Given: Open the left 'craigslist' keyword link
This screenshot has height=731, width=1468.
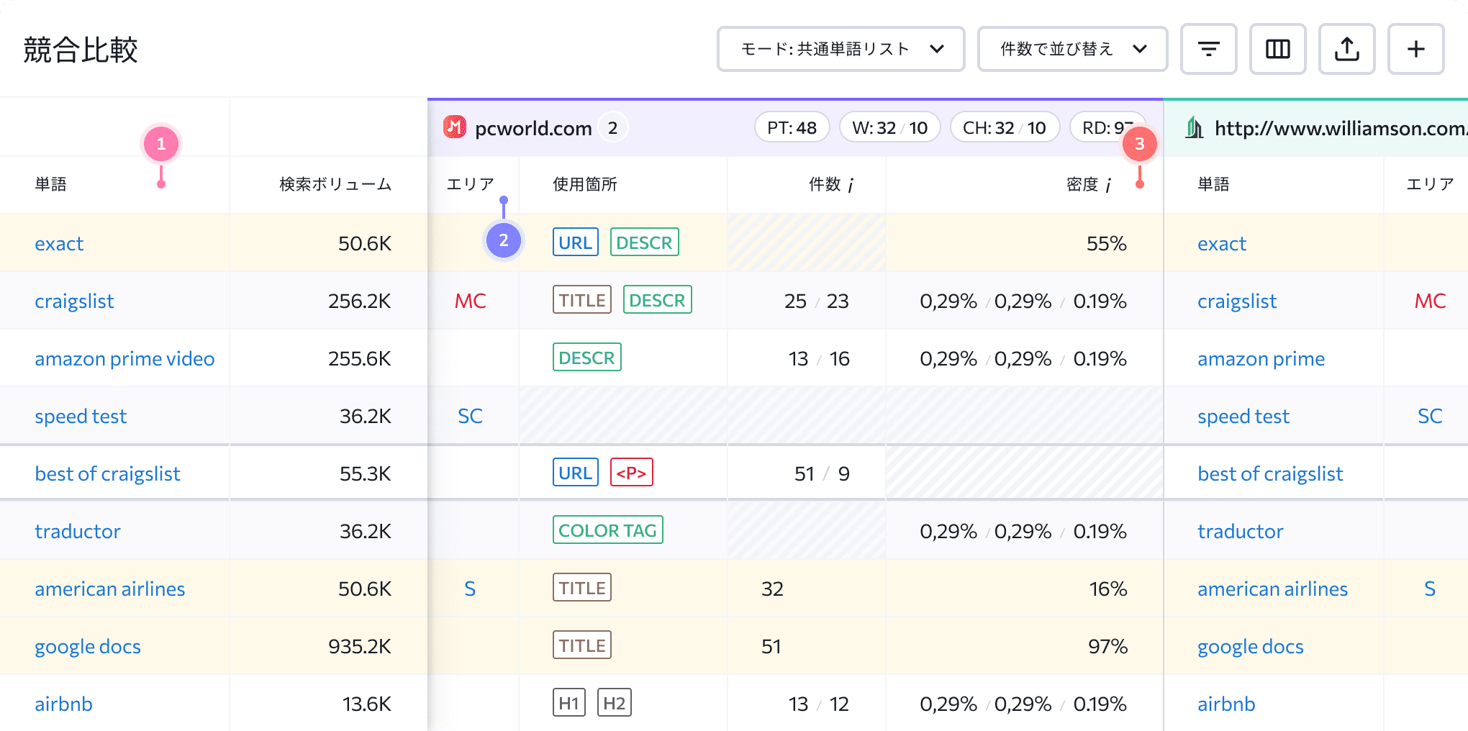Looking at the screenshot, I should tap(74, 301).
